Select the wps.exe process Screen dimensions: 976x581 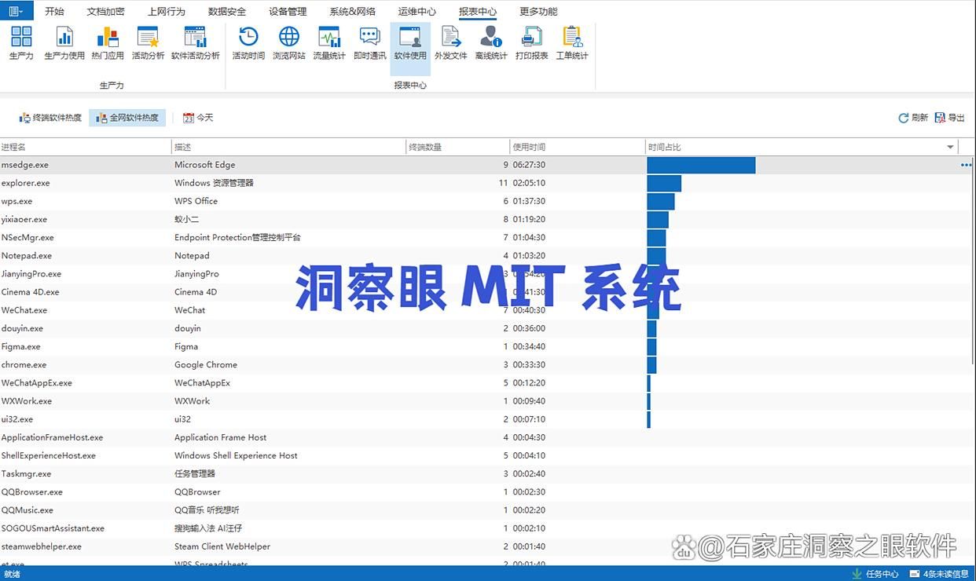(17, 201)
